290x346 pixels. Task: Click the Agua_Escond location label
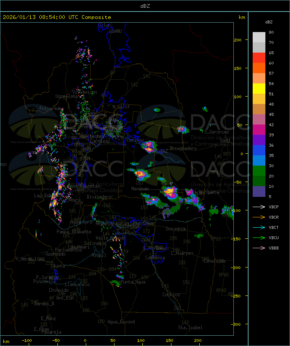121,322
